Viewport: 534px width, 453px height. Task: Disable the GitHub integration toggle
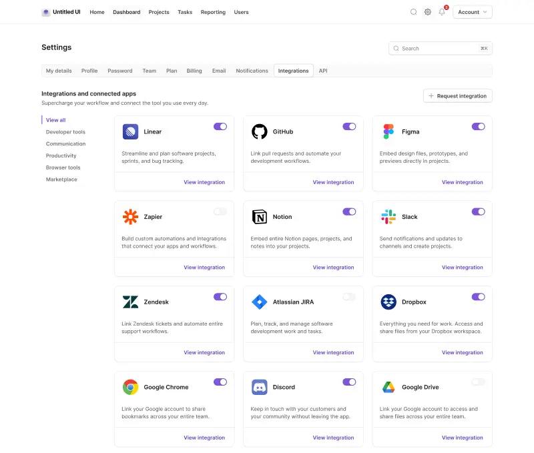pyautogui.click(x=349, y=127)
